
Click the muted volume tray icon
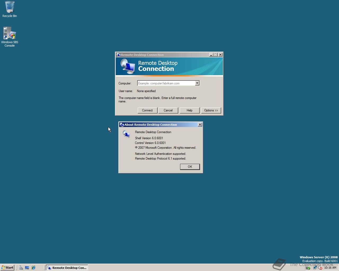320,268
